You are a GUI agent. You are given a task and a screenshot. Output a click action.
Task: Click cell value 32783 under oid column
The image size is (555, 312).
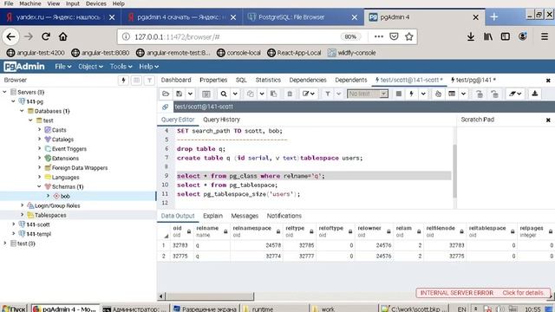click(180, 245)
